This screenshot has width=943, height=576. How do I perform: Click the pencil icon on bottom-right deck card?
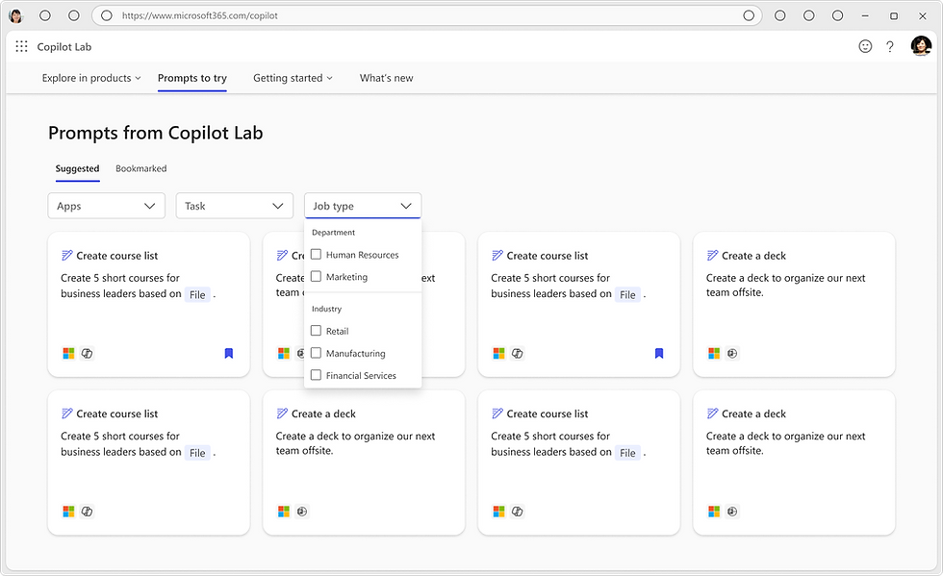click(x=713, y=413)
